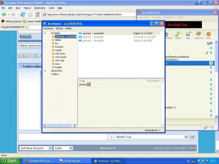Click the Firefox URL address bar
The width and height of the screenshot is (219, 164).
pyautogui.click(x=89, y=14)
